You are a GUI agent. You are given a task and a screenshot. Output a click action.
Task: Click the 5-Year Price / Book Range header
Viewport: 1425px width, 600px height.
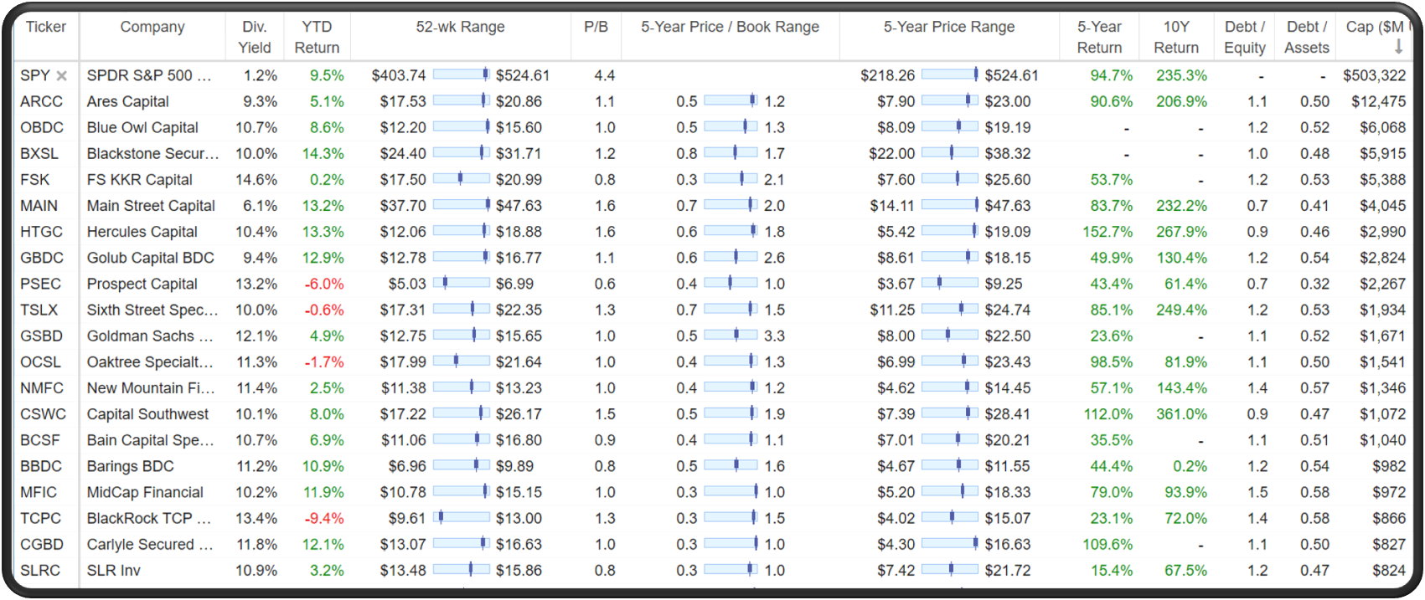click(x=731, y=27)
